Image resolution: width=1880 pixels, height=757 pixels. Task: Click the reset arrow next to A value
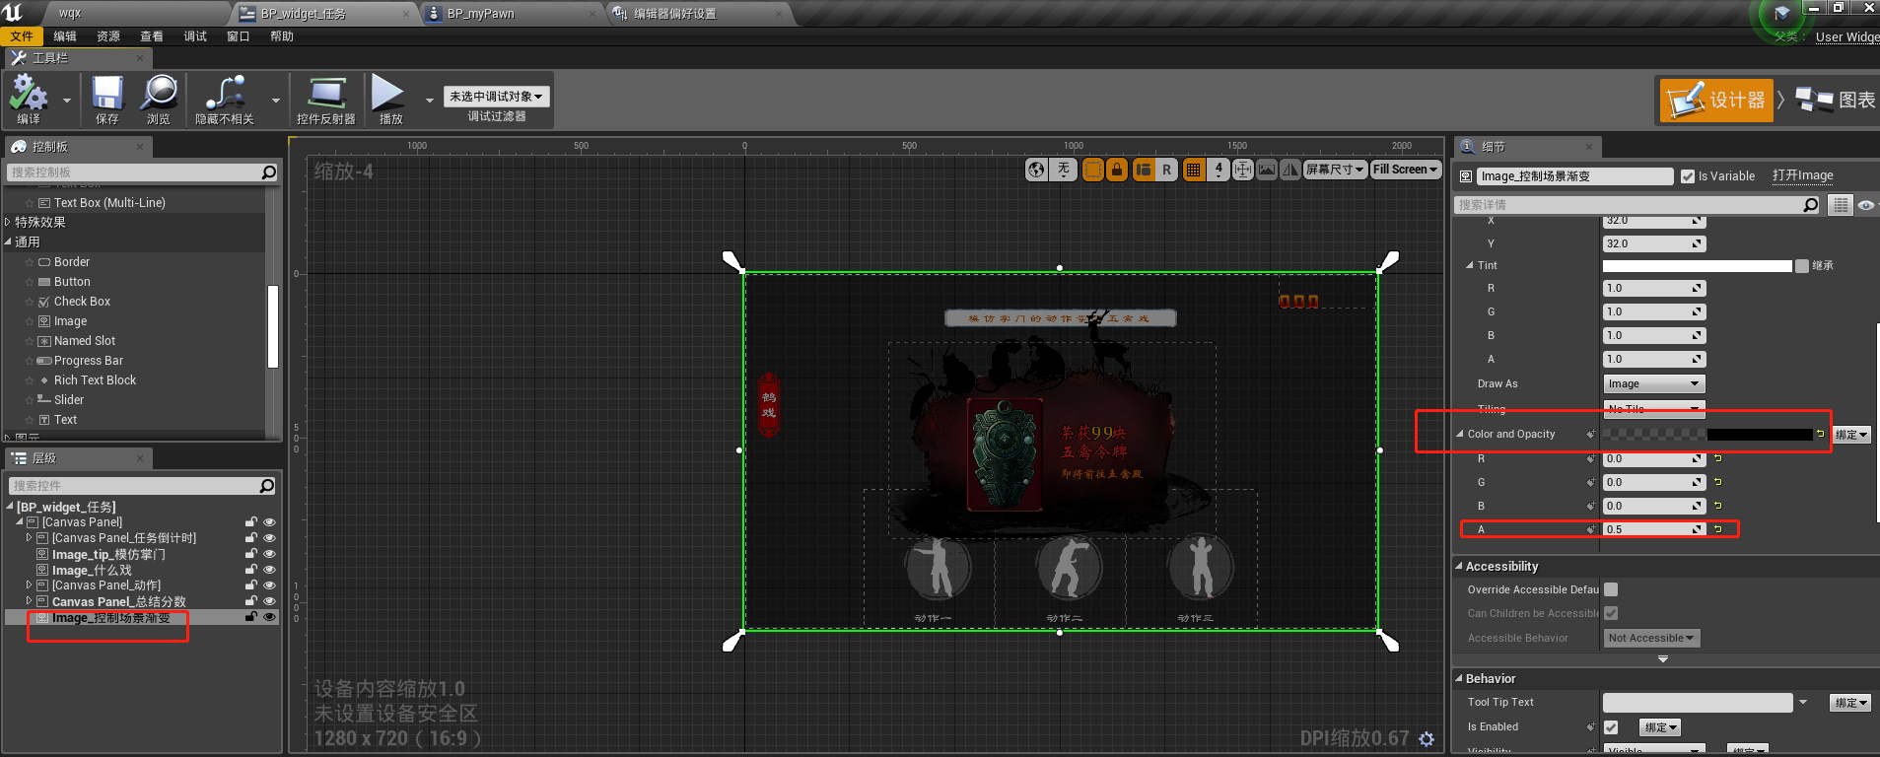coord(1718,529)
